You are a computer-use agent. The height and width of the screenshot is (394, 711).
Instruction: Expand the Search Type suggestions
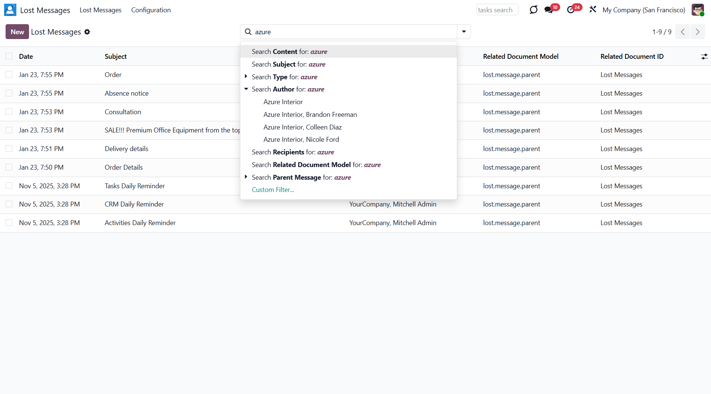(246, 77)
